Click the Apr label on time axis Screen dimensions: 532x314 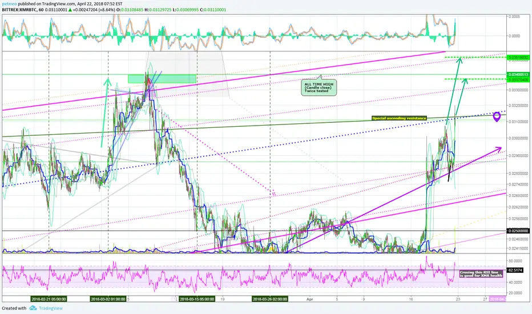coord(309,299)
